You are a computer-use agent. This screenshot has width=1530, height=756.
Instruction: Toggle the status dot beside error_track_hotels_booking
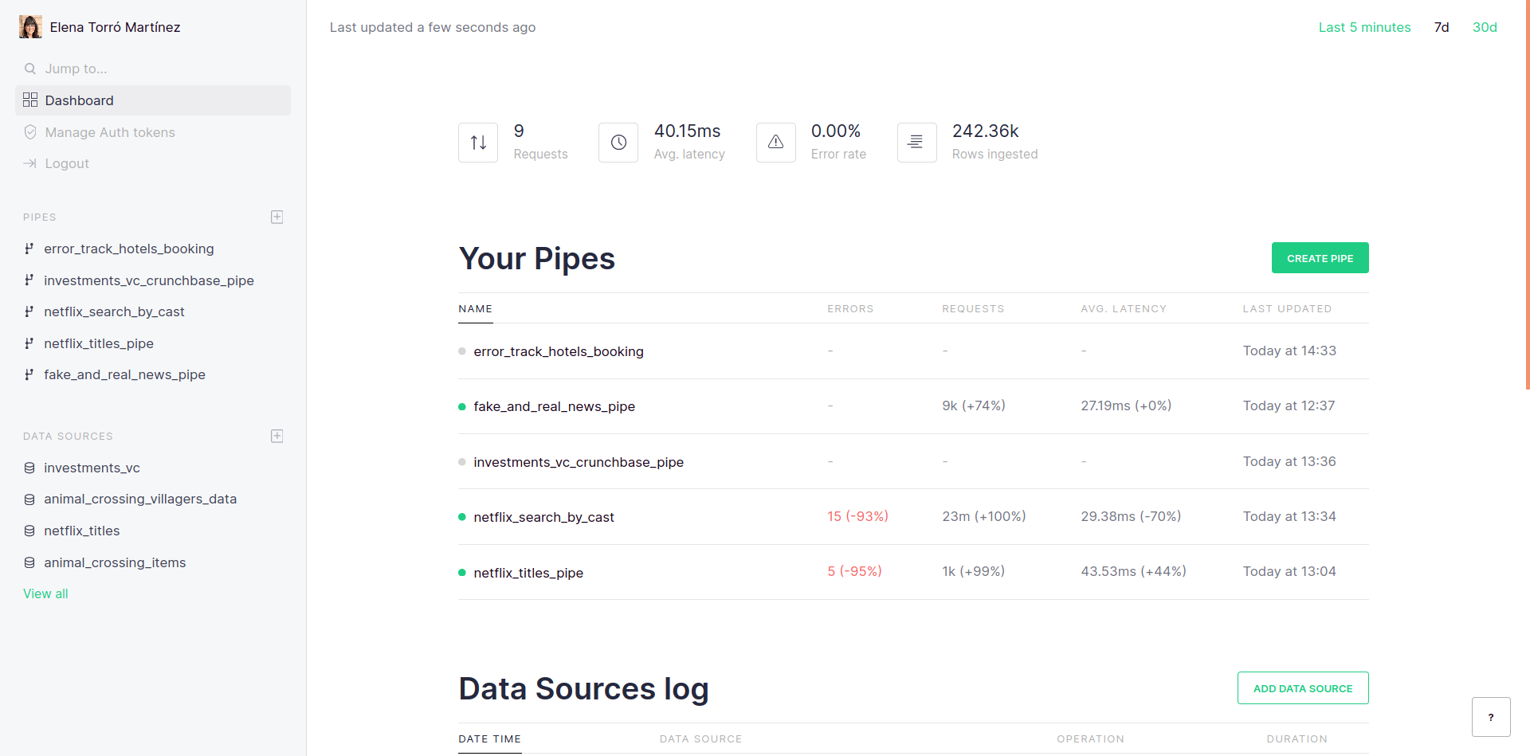[461, 351]
